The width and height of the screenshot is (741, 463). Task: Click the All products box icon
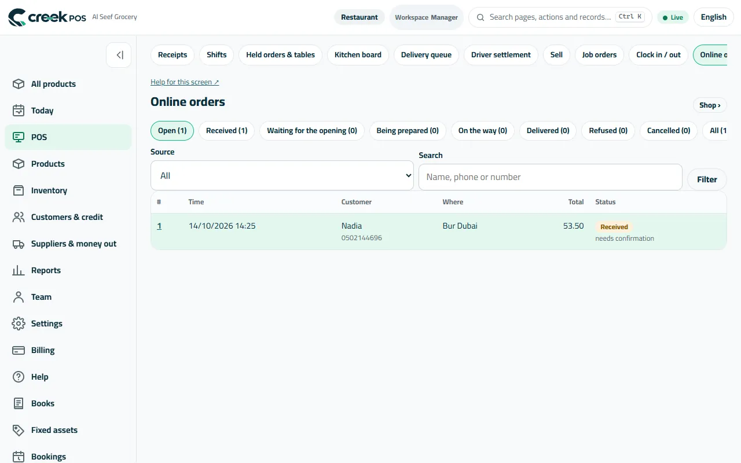[x=19, y=84]
